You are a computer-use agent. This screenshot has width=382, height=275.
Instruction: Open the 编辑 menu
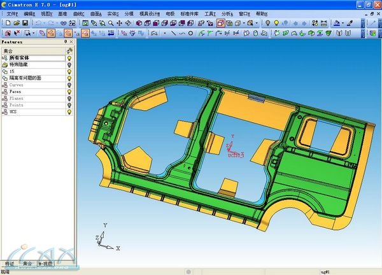pyautogui.click(x=29, y=14)
